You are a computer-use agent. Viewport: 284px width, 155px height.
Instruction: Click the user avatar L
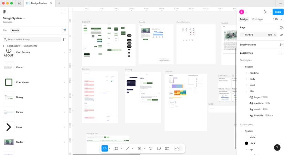point(242,12)
